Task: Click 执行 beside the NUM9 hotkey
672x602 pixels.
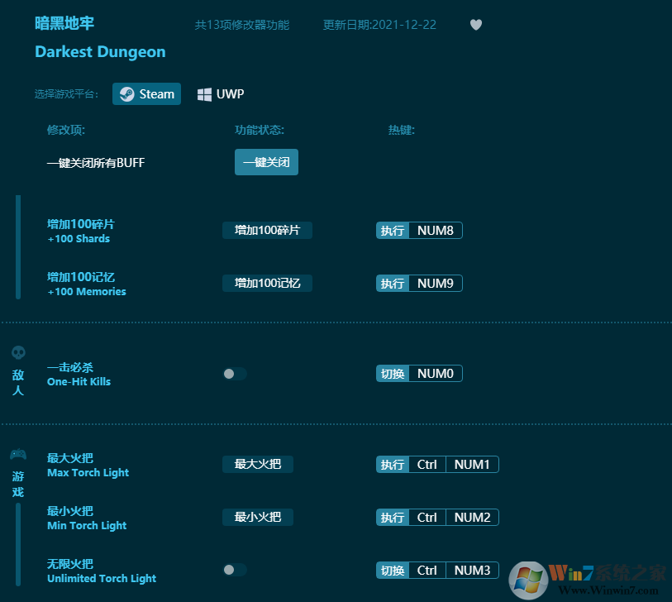Action: click(393, 283)
